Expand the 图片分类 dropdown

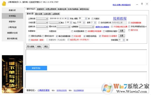tap(63, 27)
